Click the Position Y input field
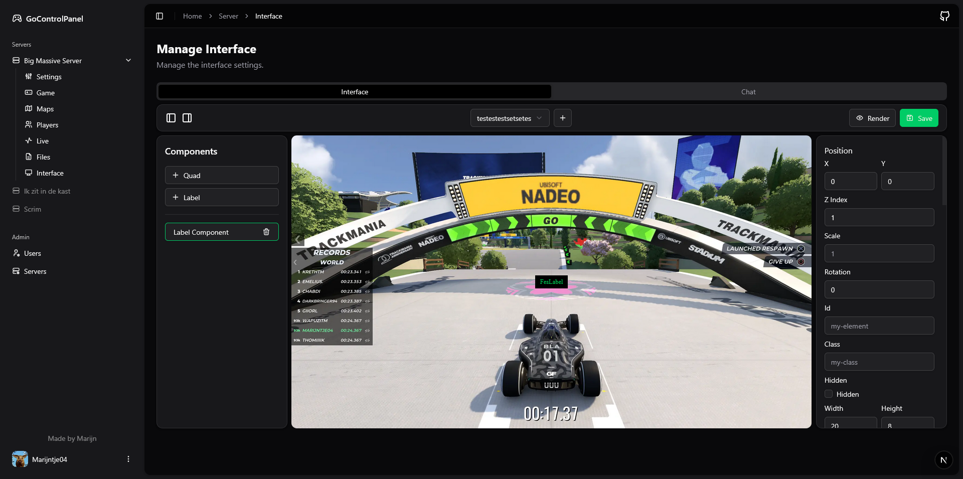963x479 pixels. [907, 182]
